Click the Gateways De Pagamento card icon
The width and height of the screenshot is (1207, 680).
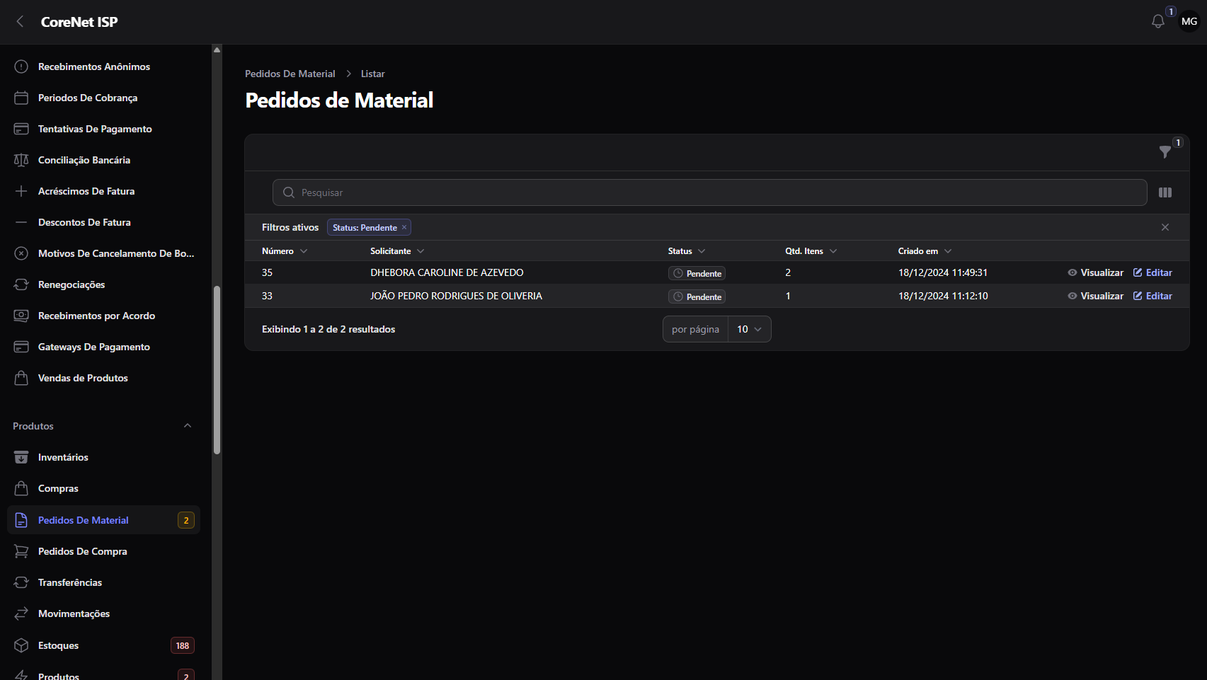[21, 347]
